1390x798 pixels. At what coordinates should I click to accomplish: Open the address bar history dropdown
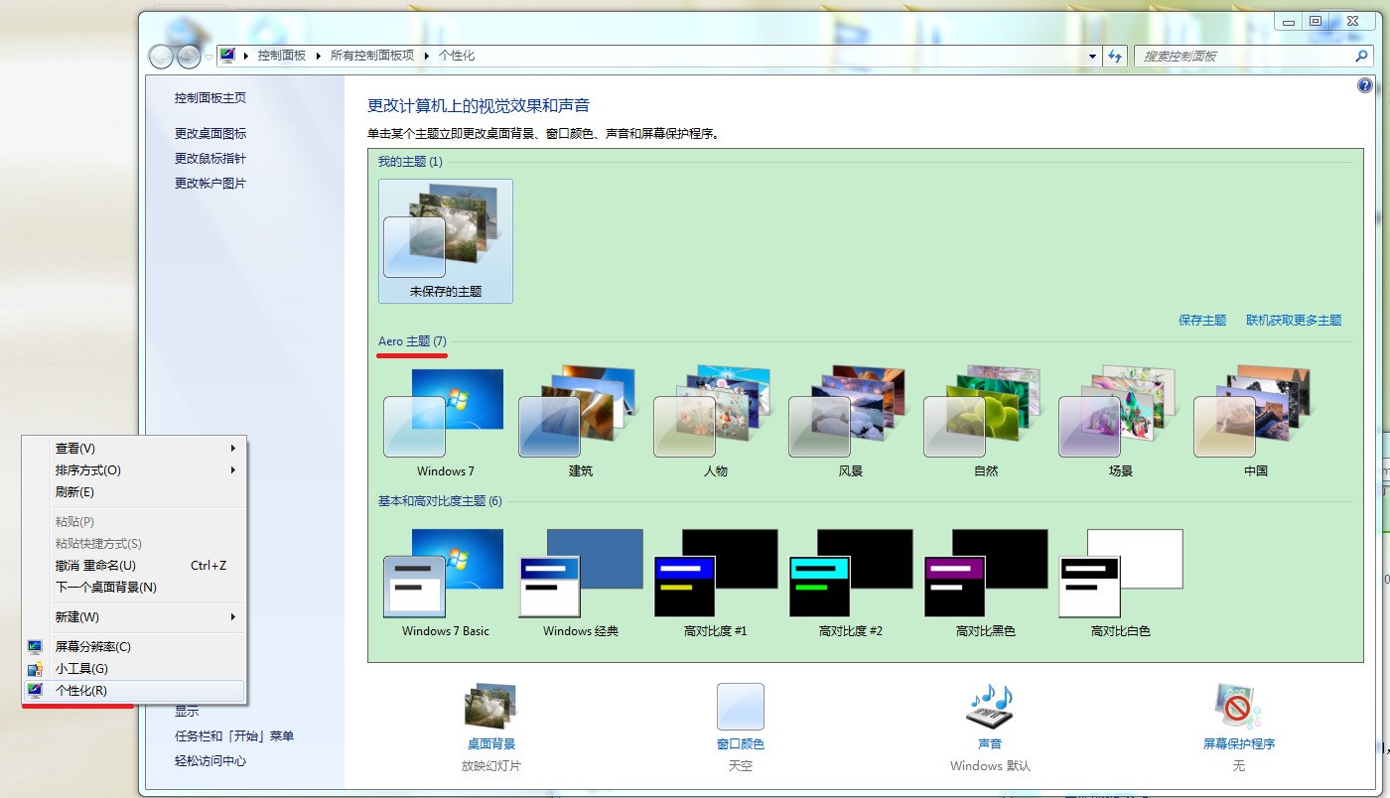point(1093,57)
